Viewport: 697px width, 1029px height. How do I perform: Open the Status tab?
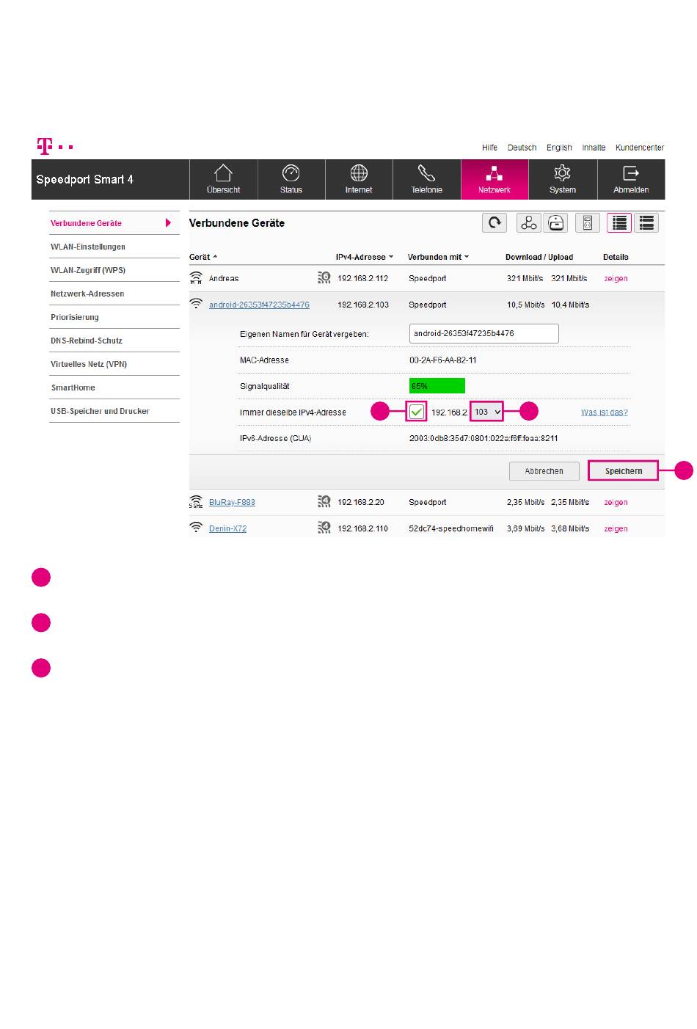point(291,180)
